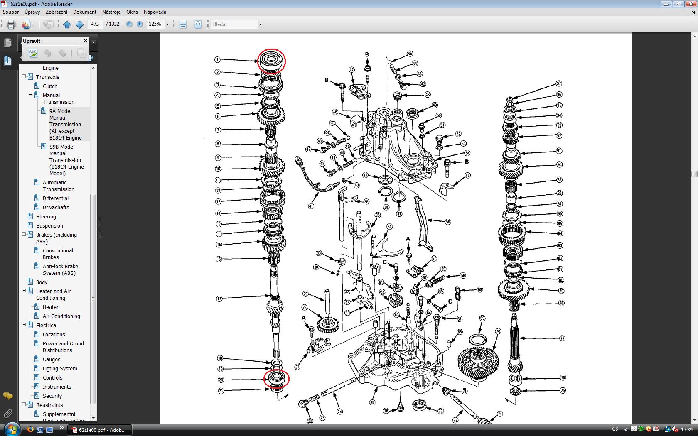
Task: Click the Print icon in the toolbar
Action: pyautogui.click(x=11, y=24)
